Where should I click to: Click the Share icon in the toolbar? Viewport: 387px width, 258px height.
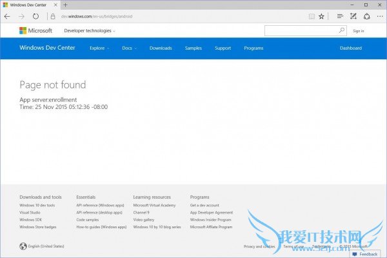(x=367, y=17)
